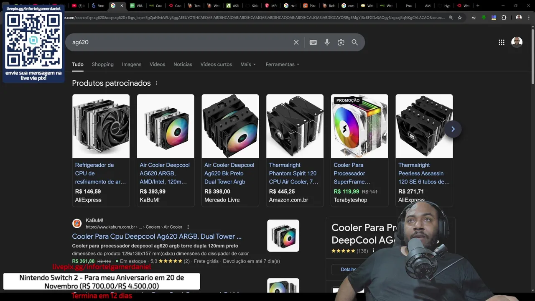Screen dimensions: 535x301
Task: Open the three-dot menu beside KaBuM! breadcrumb
Action: click(188, 227)
